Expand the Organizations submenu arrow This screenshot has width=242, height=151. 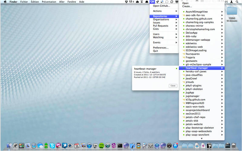pyautogui.click(x=176, y=20)
